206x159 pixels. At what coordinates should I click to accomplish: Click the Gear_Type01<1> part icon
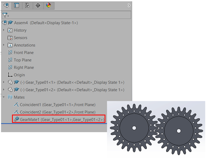pos(10,82)
